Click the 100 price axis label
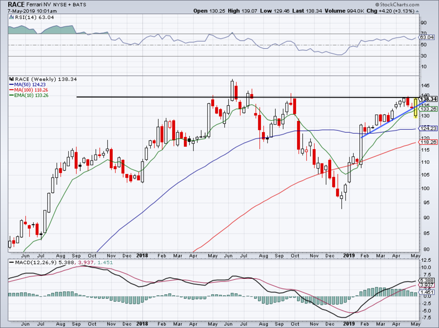 pyautogui.click(x=425, y=189)
